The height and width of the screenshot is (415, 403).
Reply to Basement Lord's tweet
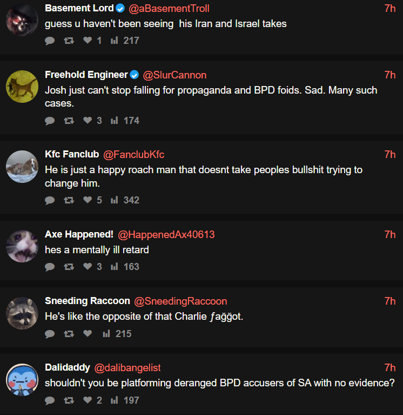click(x=50, y=41)
